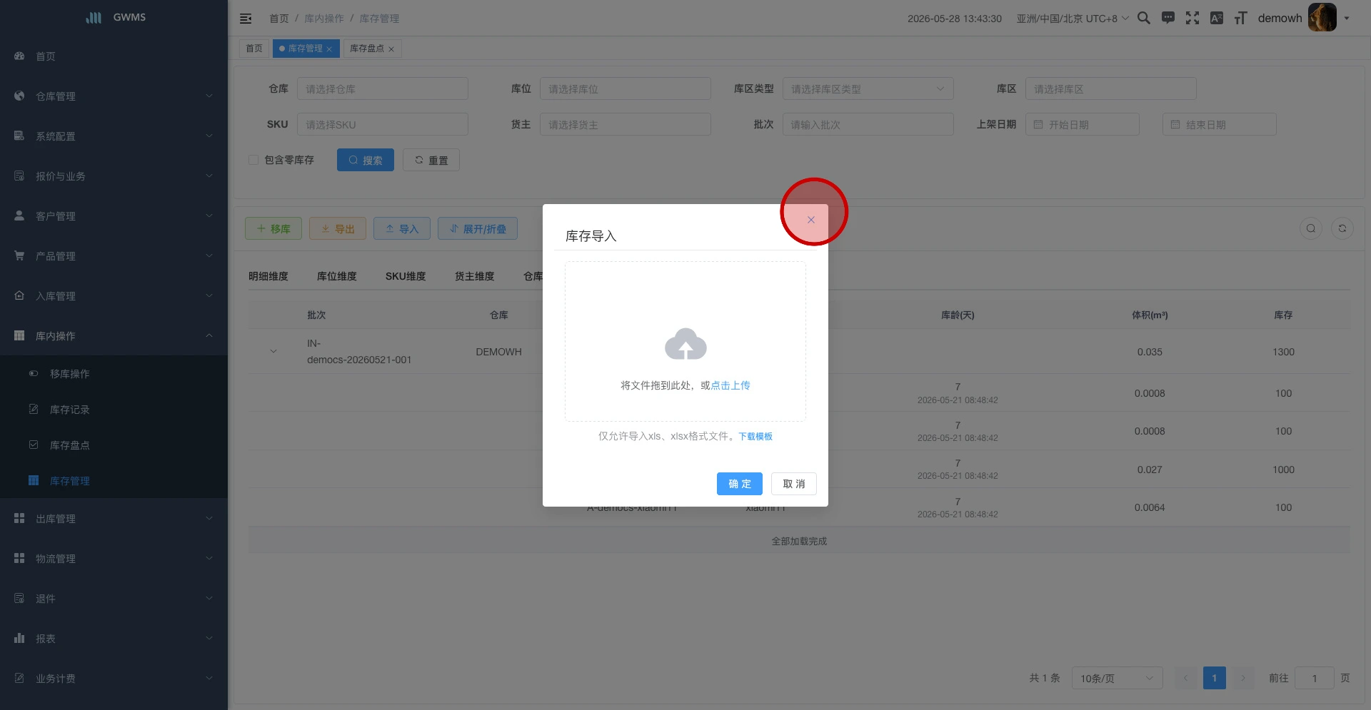Open 移库操作 submenu item
Viewport: 1371px width, 710px height.
click(114, 373)
